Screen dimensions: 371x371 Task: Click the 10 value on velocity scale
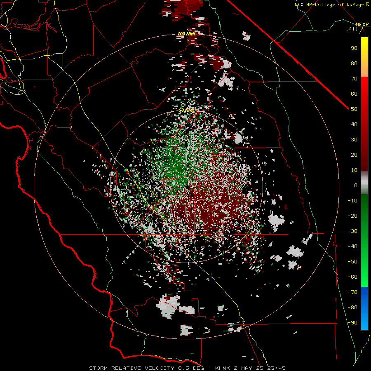coord(354,170)
